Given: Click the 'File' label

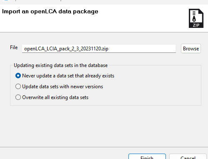Looking at the screenshot, I should 14,47.
